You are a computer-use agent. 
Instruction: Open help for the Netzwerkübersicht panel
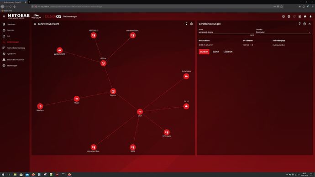tap(191, 24)
